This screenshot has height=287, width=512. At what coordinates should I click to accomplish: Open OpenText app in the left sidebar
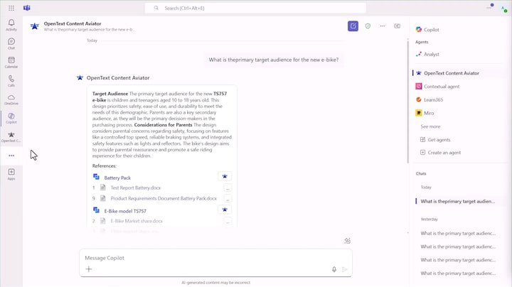click(x=11, y=136)
